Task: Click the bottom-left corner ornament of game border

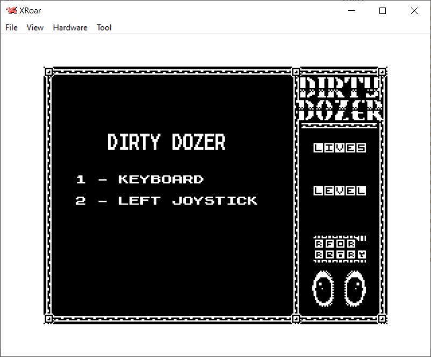Action: 48,319
